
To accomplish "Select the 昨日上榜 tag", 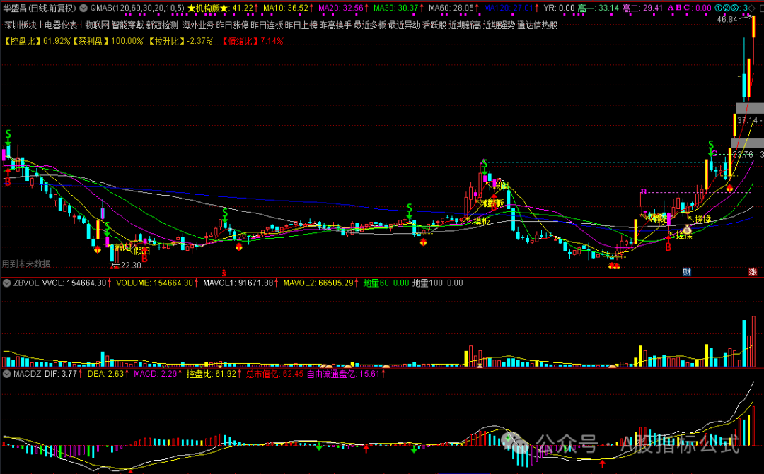I will click(301, 25).
